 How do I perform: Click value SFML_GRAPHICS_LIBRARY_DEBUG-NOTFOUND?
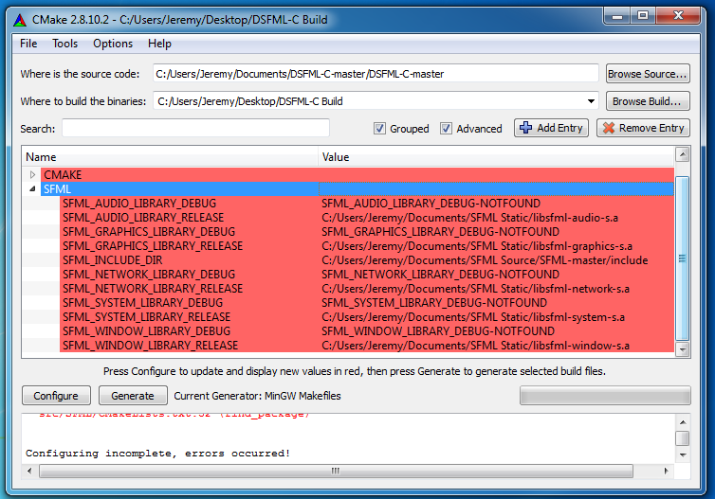pos(441,231)
